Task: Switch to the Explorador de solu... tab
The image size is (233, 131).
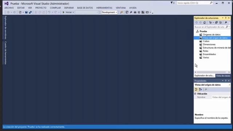Action: coord(204,76)
